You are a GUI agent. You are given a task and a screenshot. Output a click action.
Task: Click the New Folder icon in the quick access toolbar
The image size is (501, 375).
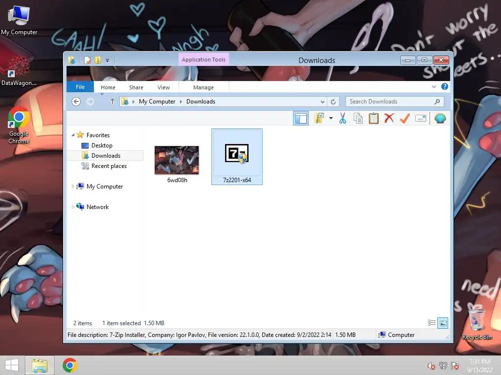coord(98,60)
